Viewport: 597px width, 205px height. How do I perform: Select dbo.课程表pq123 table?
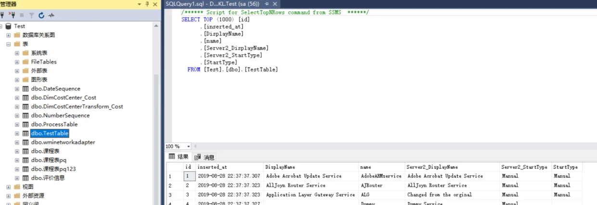[x=53, y=169]
